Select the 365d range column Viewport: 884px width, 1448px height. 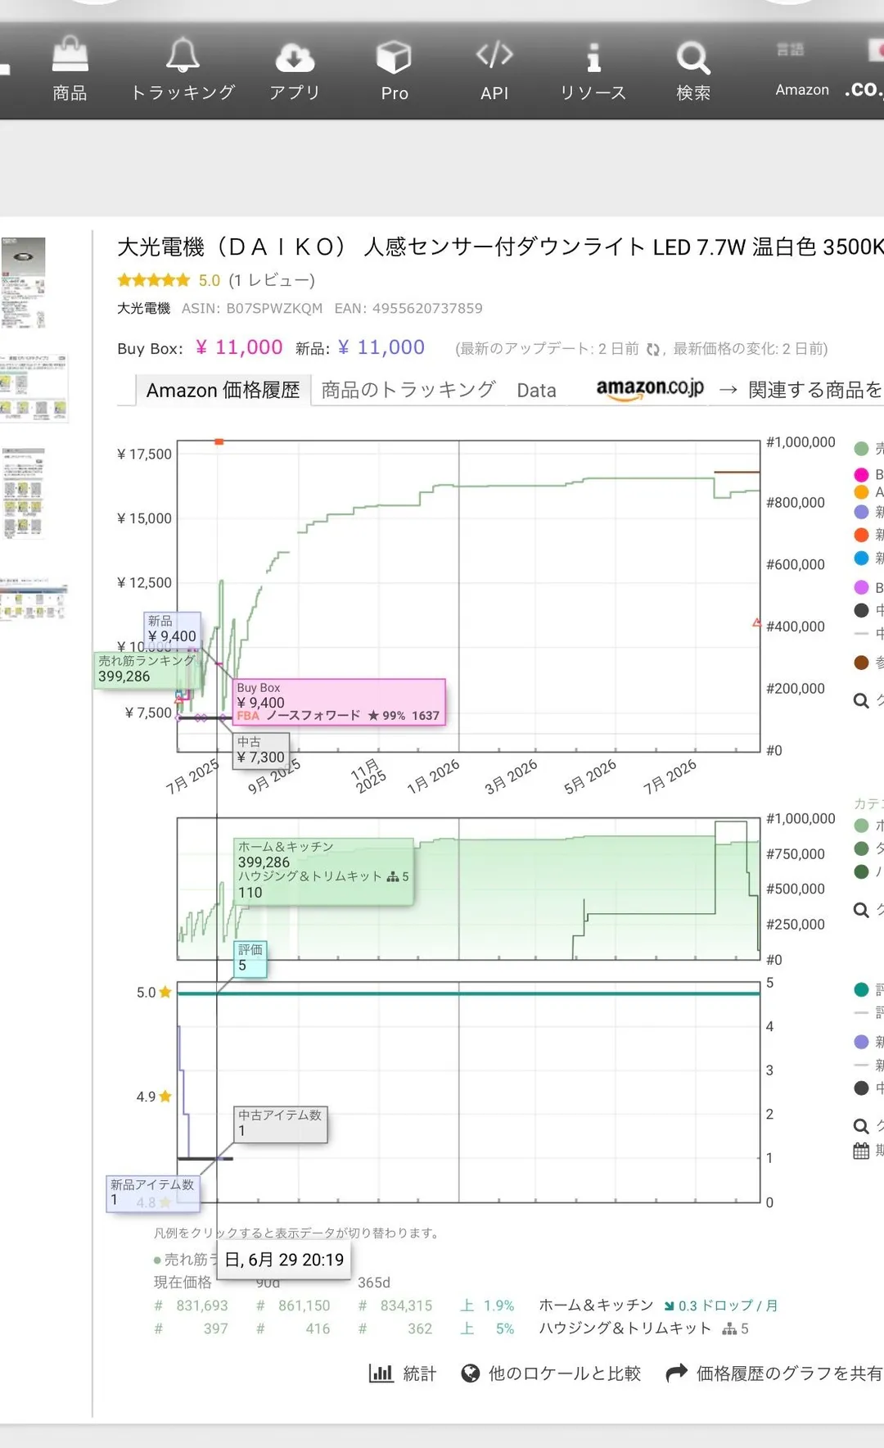[374, 1283]
